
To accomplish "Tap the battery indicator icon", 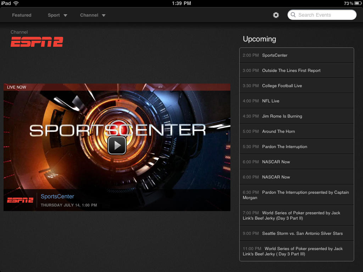I will click(x=357, y=3).
